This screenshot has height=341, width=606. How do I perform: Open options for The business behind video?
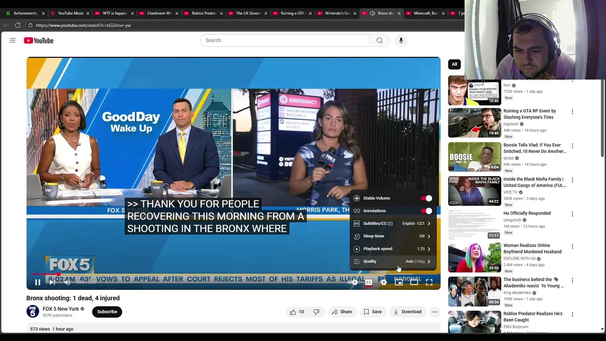pos(572,280)
